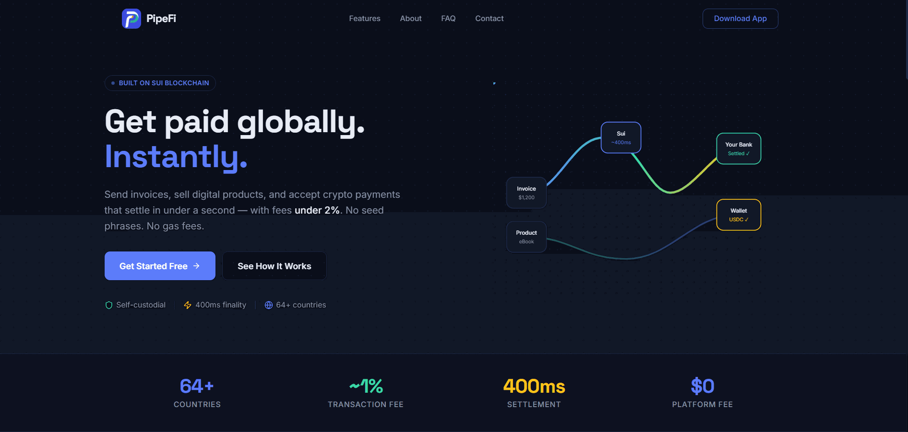Open the FAQ section from the navbar
Screen dimensions: 908x432
click(x=448, y=18)
